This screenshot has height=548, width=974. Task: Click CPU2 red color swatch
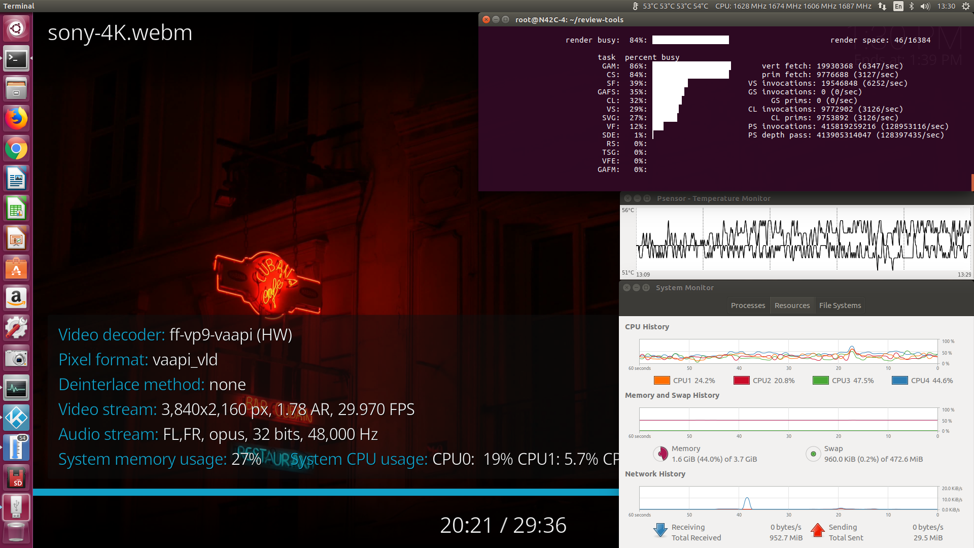(x=742, y=381)
